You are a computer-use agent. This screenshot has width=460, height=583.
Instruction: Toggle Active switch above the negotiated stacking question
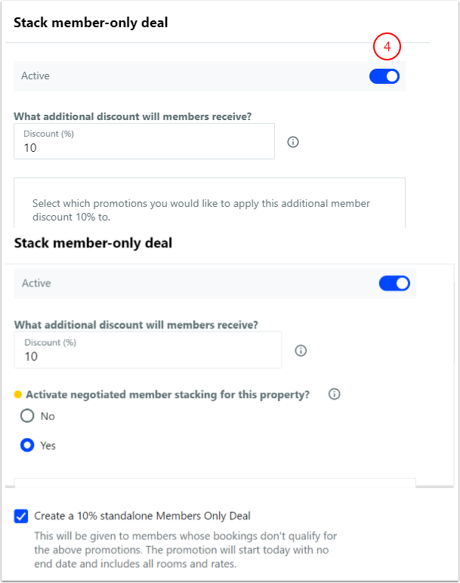point(394,283)
